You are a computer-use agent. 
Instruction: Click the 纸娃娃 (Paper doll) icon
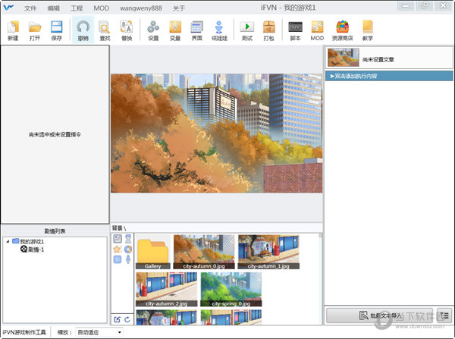tap(219, 30)
